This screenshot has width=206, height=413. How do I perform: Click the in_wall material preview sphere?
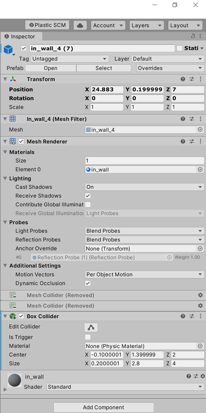[x=15, y=380]
